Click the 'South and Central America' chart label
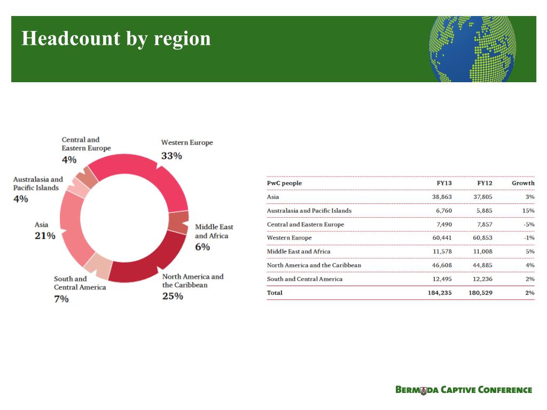This screenshot has height=410, width=547. coord(80,283)
